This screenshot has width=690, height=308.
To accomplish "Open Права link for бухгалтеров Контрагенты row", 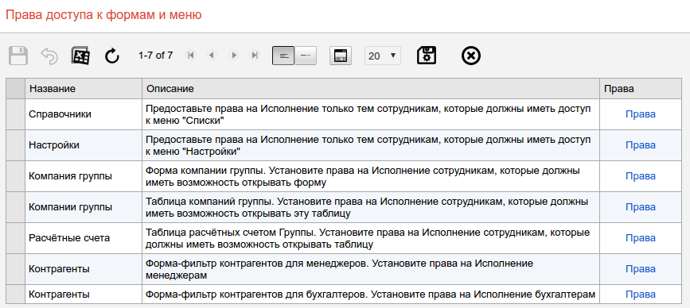I will (x=641, y=295).
